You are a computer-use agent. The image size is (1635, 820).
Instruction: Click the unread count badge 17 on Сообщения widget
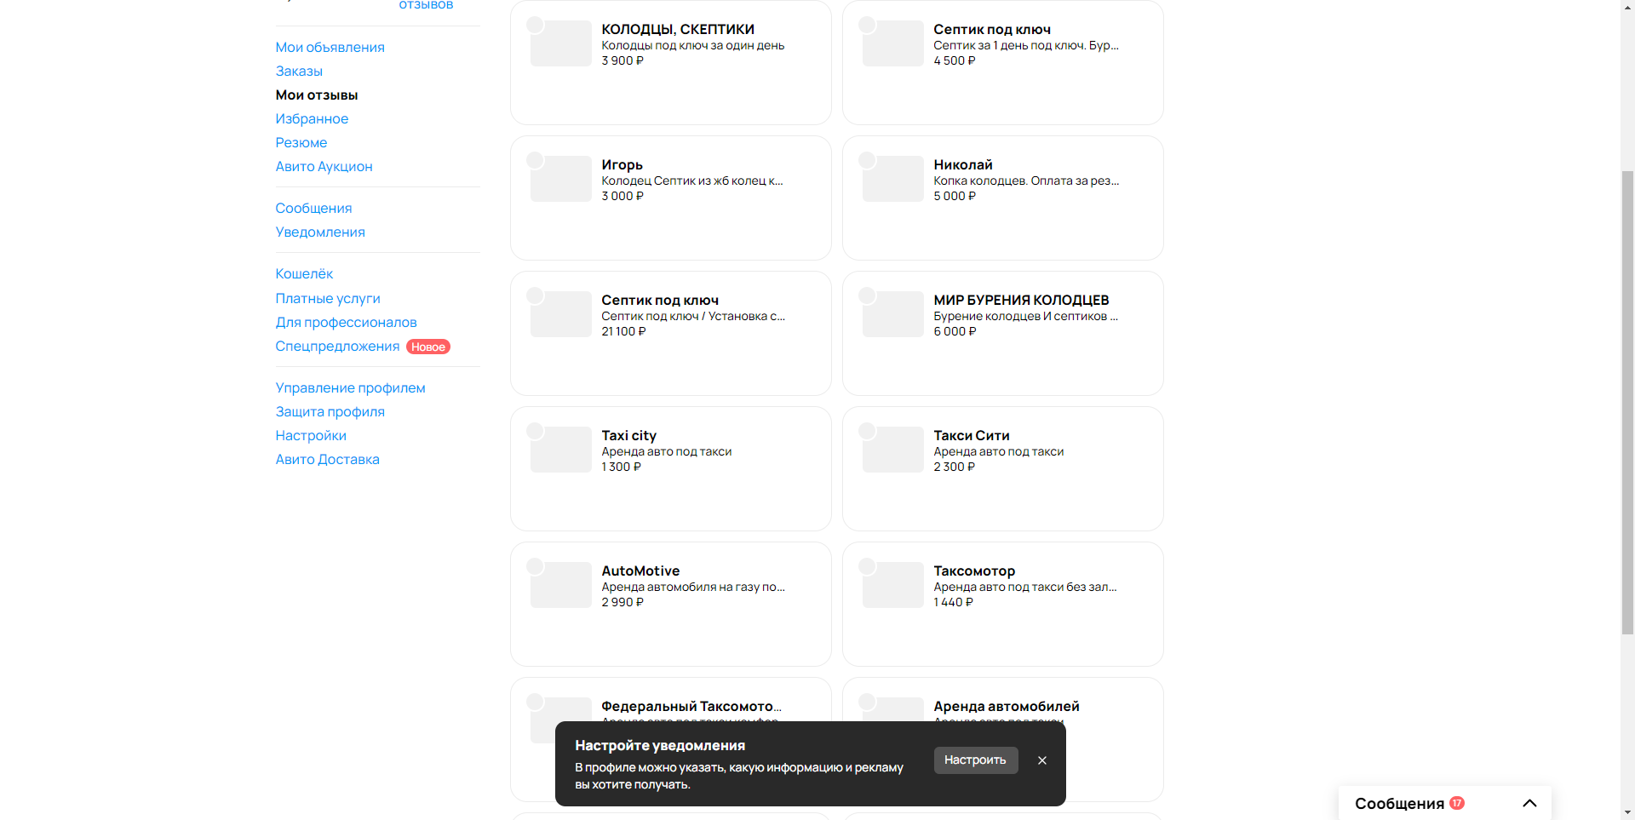click(1457, 803)
